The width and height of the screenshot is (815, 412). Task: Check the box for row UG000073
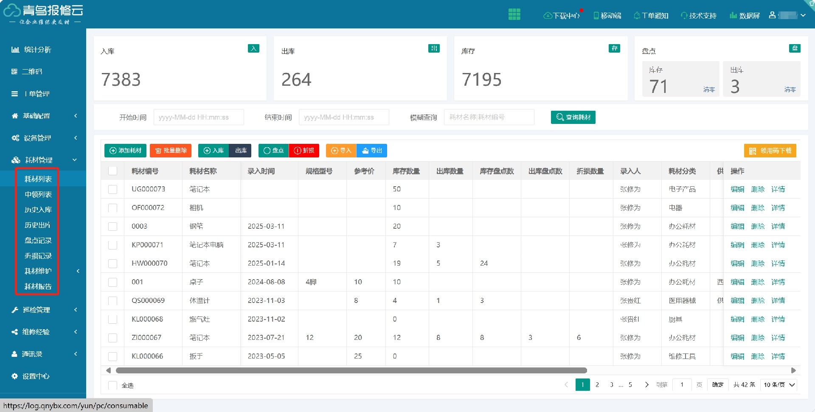112,189
